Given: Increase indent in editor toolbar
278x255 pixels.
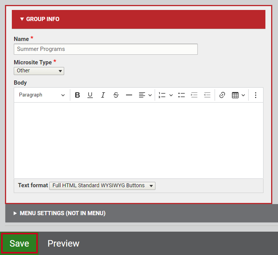Looking at the screenshot, I should pyautogui.click(x=194, y=95).
